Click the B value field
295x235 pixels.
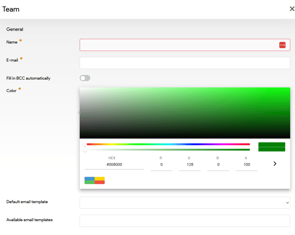point(218,165)
